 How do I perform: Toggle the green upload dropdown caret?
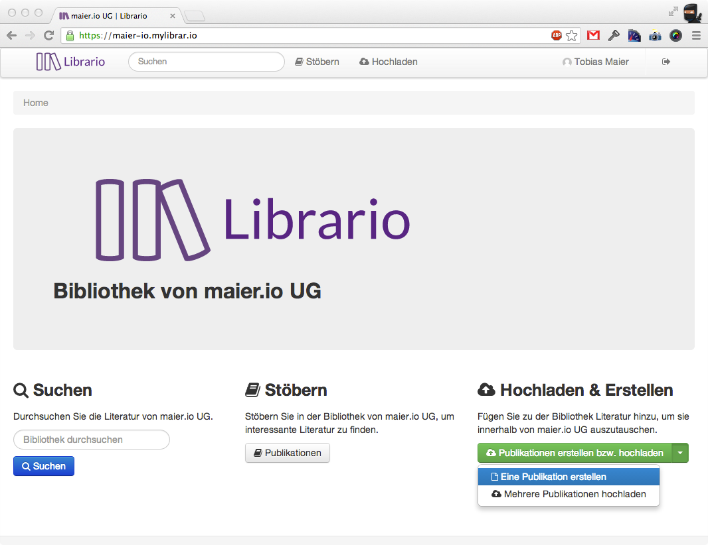pos(680,453)
